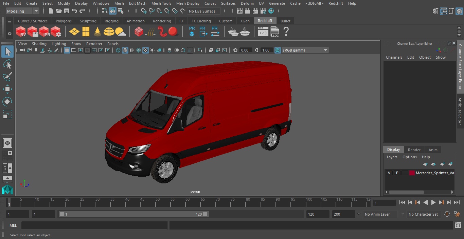Click the time range slider bar
Viewport: 464px width, 239px height.
click(x=133, y=214)
